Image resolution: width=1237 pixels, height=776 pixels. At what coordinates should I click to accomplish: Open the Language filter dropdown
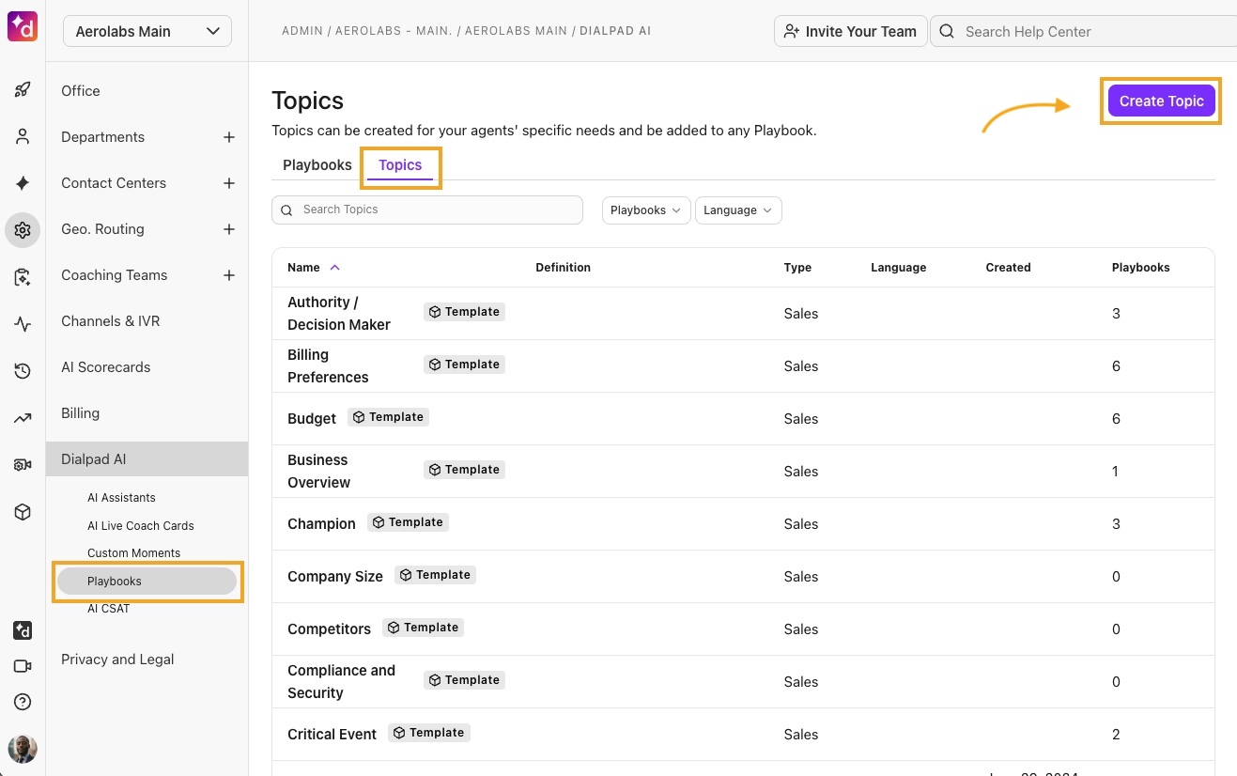point(738,210)
